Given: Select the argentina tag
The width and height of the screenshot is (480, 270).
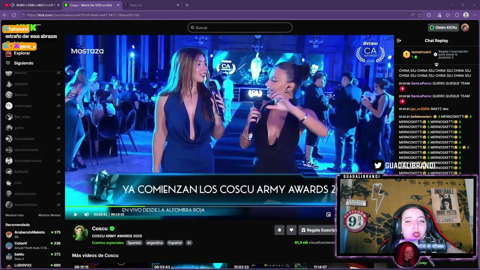Looking at the screenshot, I should [154, 243].
